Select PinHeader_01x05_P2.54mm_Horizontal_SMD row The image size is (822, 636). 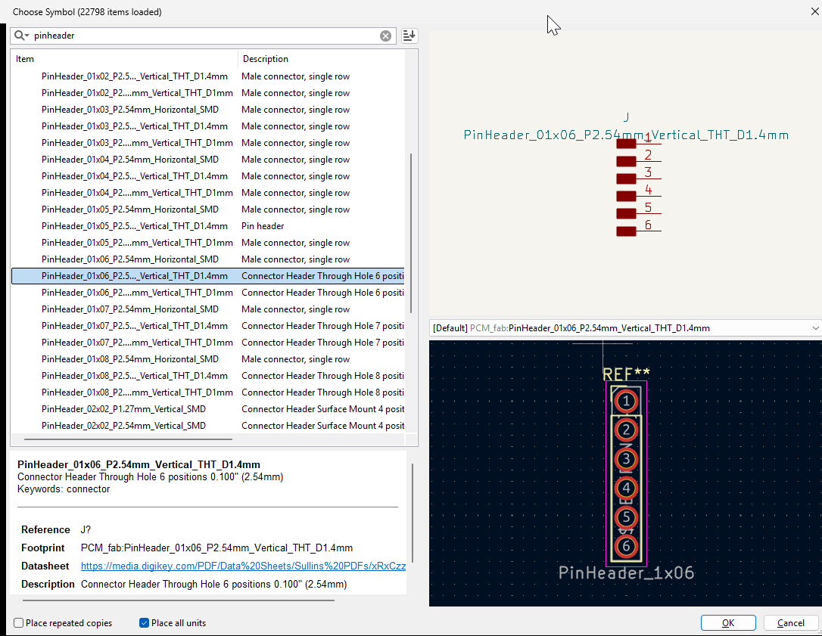coord(207,209)
